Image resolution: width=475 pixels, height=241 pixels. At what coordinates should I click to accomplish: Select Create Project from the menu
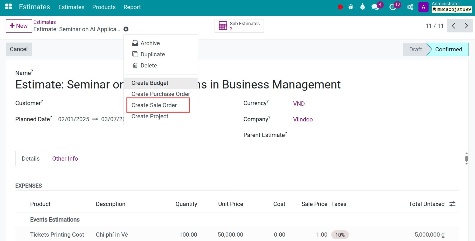(x=161, y=116)
